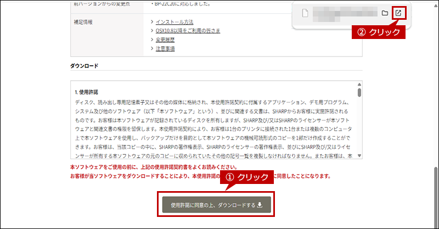Click the open downloaded file icon
The height and width of the screenshot is (229, 439).
(398, 13)
